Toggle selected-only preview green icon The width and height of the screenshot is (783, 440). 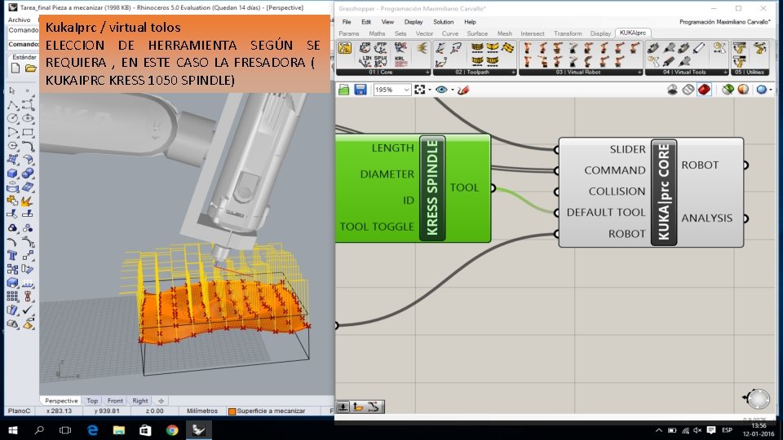coord(728,90)
